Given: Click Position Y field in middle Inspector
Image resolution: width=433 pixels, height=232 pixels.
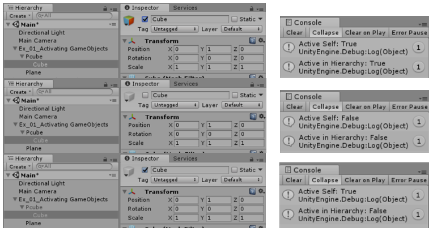Looking at the screenshot, I should coord(218,125).
